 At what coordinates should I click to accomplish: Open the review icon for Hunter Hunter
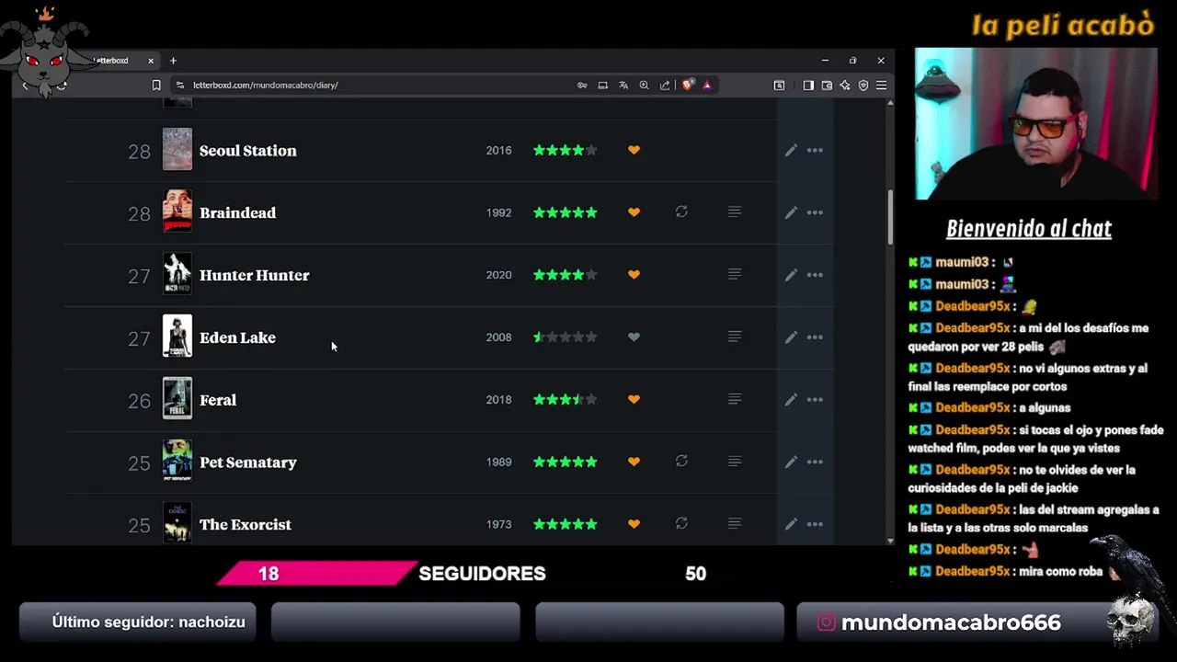735,274
